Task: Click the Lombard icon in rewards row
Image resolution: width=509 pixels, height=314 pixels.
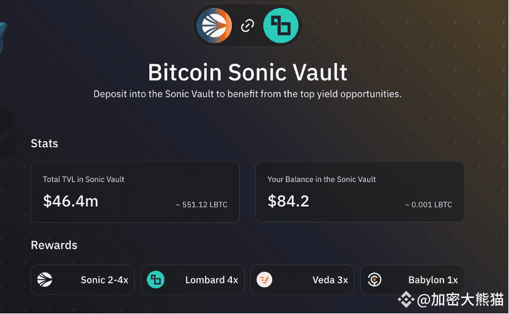Action: [x=155, y=280]
